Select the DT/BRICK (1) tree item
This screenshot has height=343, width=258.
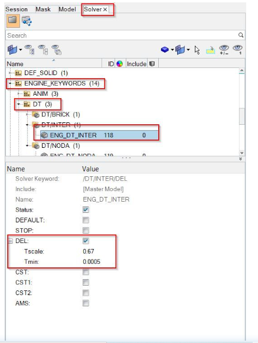coord(60,114)
